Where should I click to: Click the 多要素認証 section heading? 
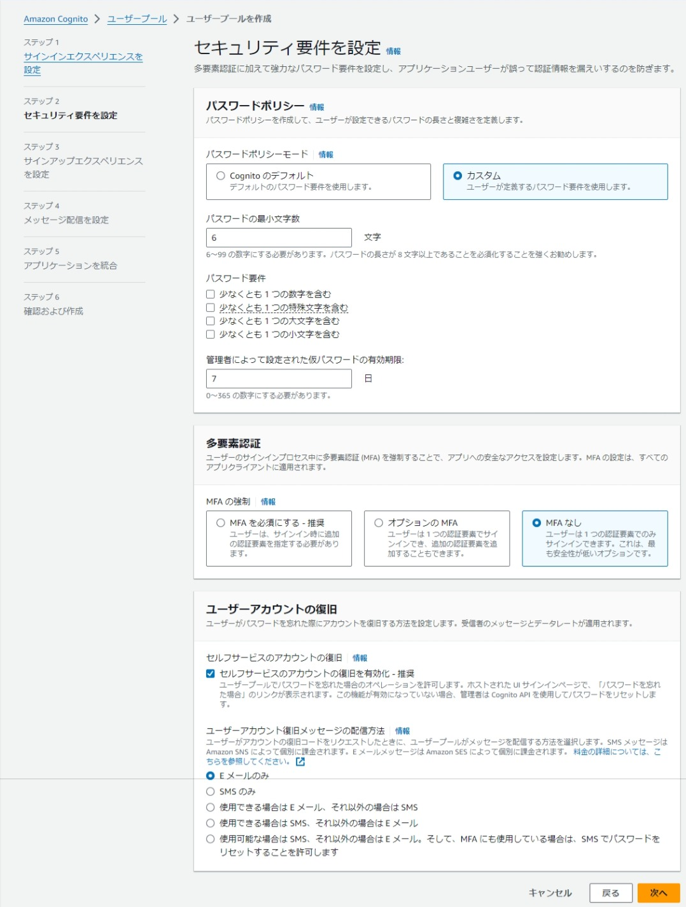[x=234, y=443]
